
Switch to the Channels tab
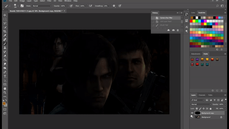coord(202,95)
